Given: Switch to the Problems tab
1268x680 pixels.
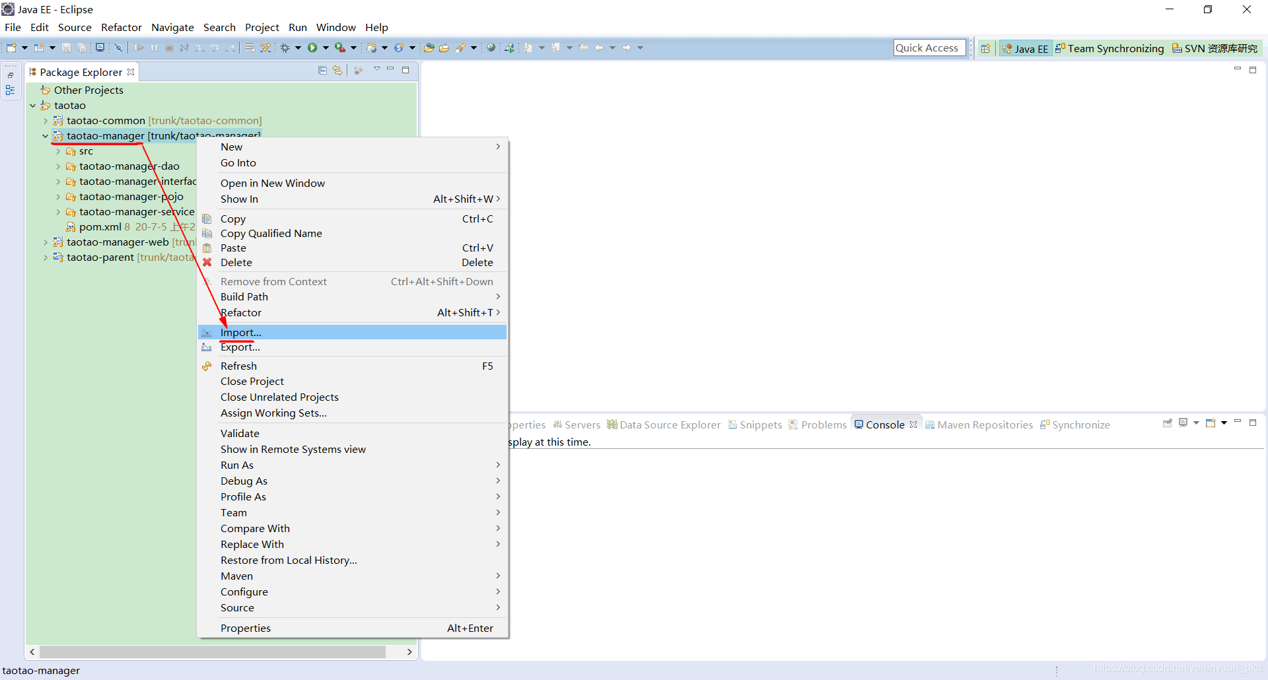Looking at the screenshot, I should point(818,425).
